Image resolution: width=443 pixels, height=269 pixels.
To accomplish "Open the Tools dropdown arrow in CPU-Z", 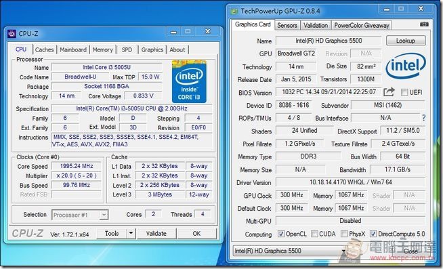I will [131, 233].
